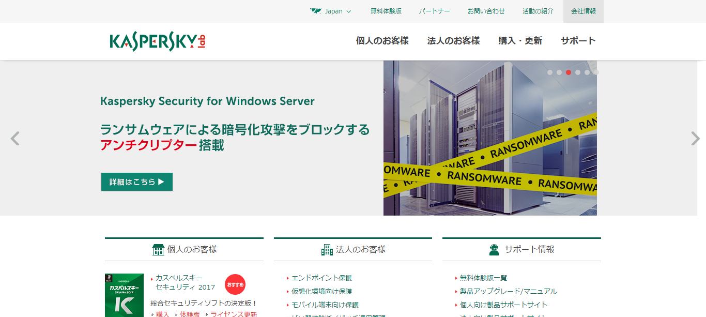Select the active red carousel dot

click(x=569, y=72)
